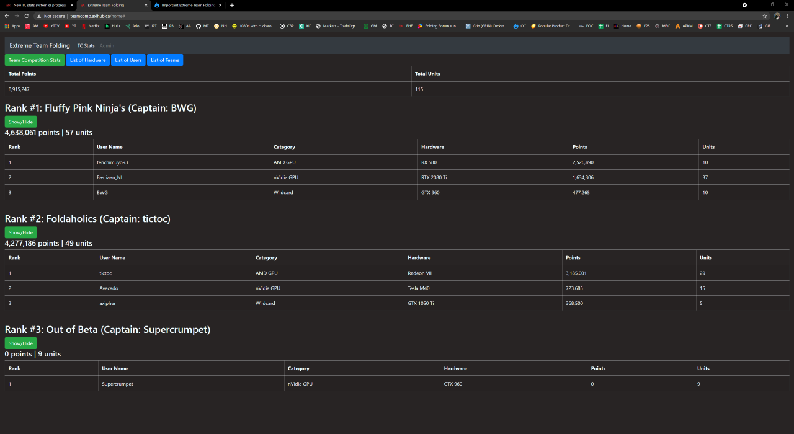Open a new browser tab

click(x=232, y=5)
